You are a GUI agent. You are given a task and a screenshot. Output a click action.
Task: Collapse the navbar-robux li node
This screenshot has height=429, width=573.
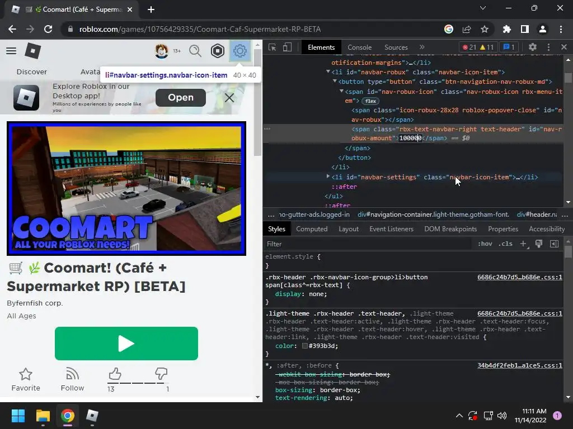click(328, 72)
